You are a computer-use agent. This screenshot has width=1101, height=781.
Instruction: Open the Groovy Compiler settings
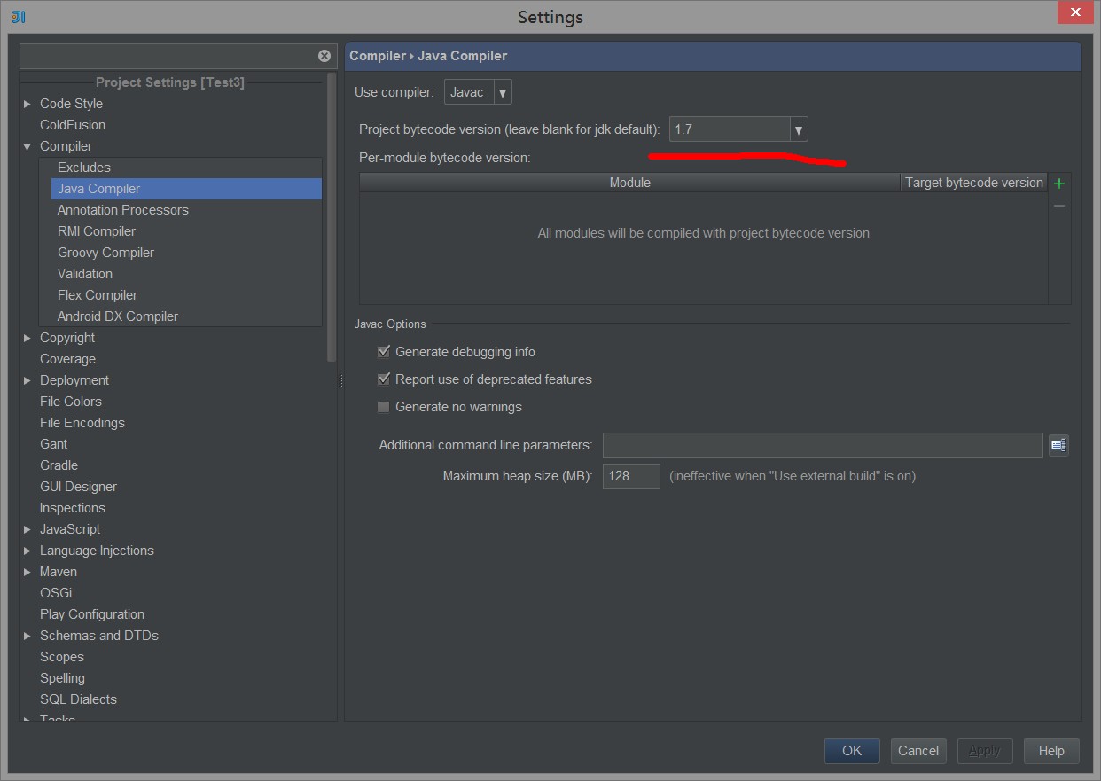click(x=105, y=252)
